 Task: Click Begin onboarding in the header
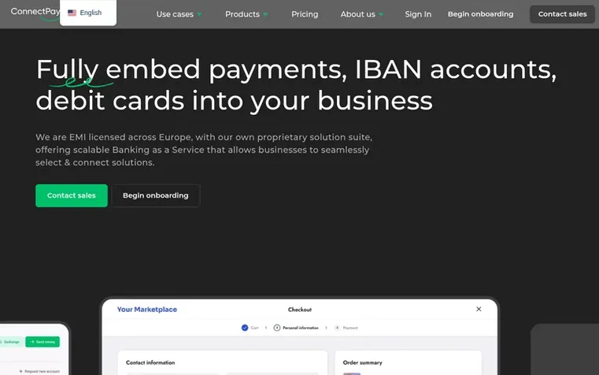click(481, 14)
